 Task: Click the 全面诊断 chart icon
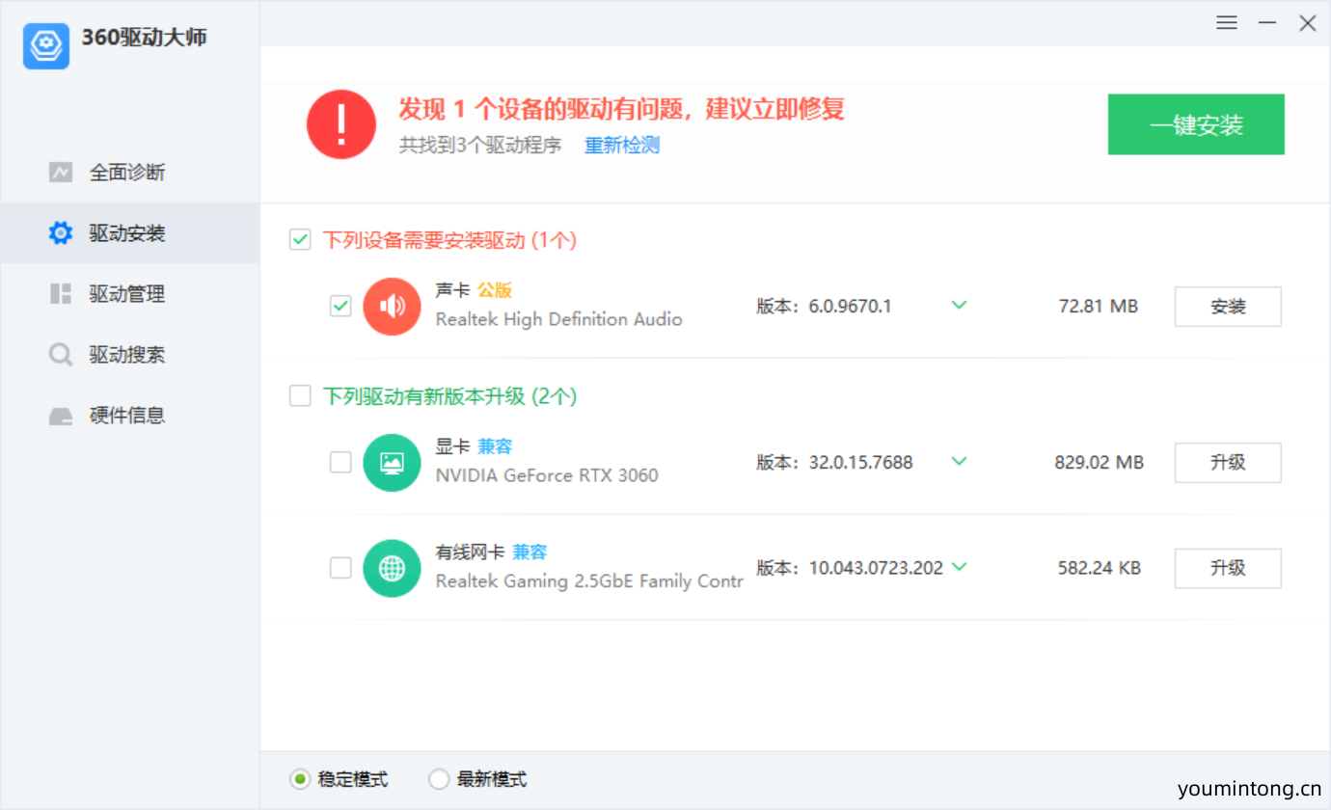[x=61, y=173]
